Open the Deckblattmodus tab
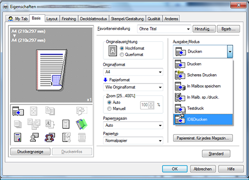 point(94,19)
